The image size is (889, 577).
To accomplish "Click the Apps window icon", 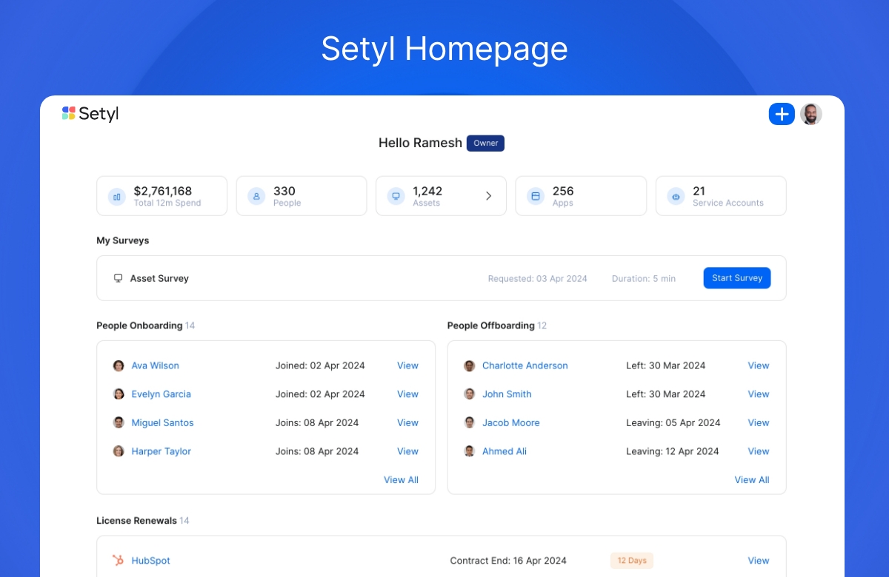I will [535, 196].
